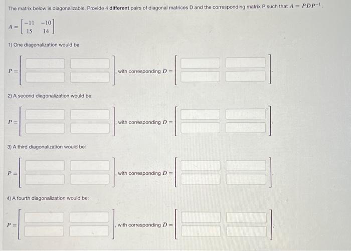Click top-left P entry of first diagonalization

coord(45,64)
